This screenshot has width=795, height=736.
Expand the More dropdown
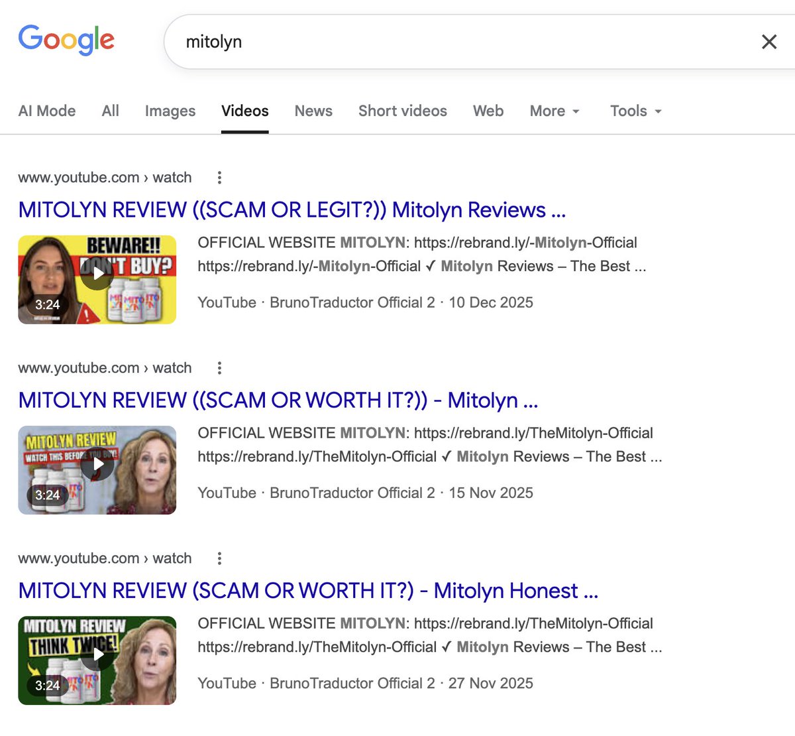click(x=555, y=111)
